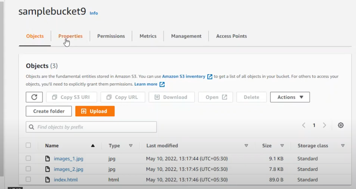
Task: Click the 7.8 KB size cell
Action: click(x=276, y=169)
